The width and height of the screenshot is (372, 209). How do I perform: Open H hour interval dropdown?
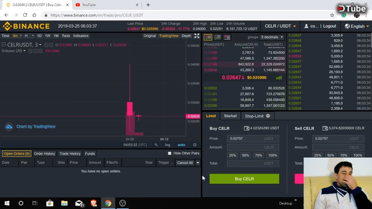pyautogui.click(x=29, y=36)
